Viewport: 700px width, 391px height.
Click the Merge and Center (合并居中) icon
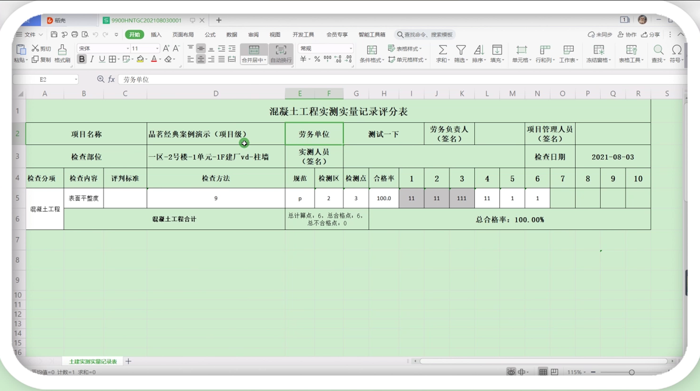(x=254, y=50)
